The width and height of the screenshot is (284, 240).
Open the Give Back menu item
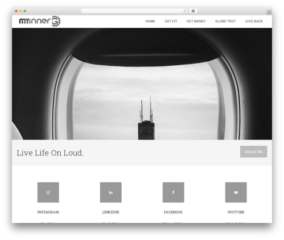tap(254, 21)
